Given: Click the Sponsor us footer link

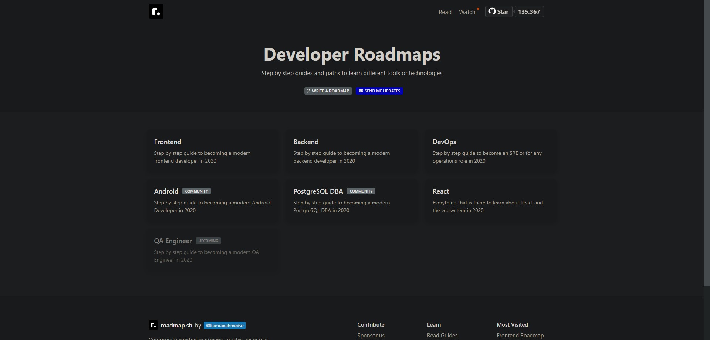Looking at the screenshot, I should tap(371, 336).
